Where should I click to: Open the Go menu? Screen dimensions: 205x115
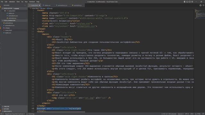(22, 2)
